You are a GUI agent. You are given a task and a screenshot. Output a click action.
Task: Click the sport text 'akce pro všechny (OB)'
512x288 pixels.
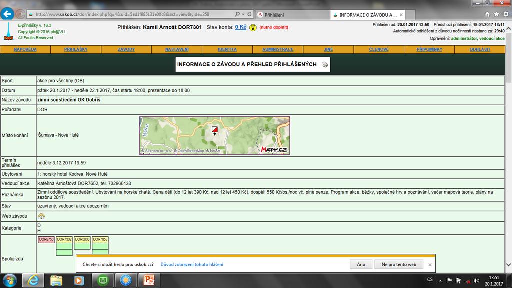[x=60, y=81]
